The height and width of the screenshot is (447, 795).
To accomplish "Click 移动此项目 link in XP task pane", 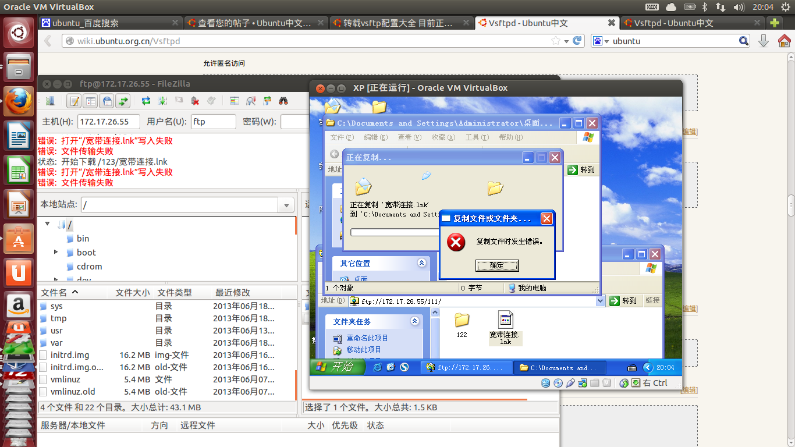I will tap(364, 350).
